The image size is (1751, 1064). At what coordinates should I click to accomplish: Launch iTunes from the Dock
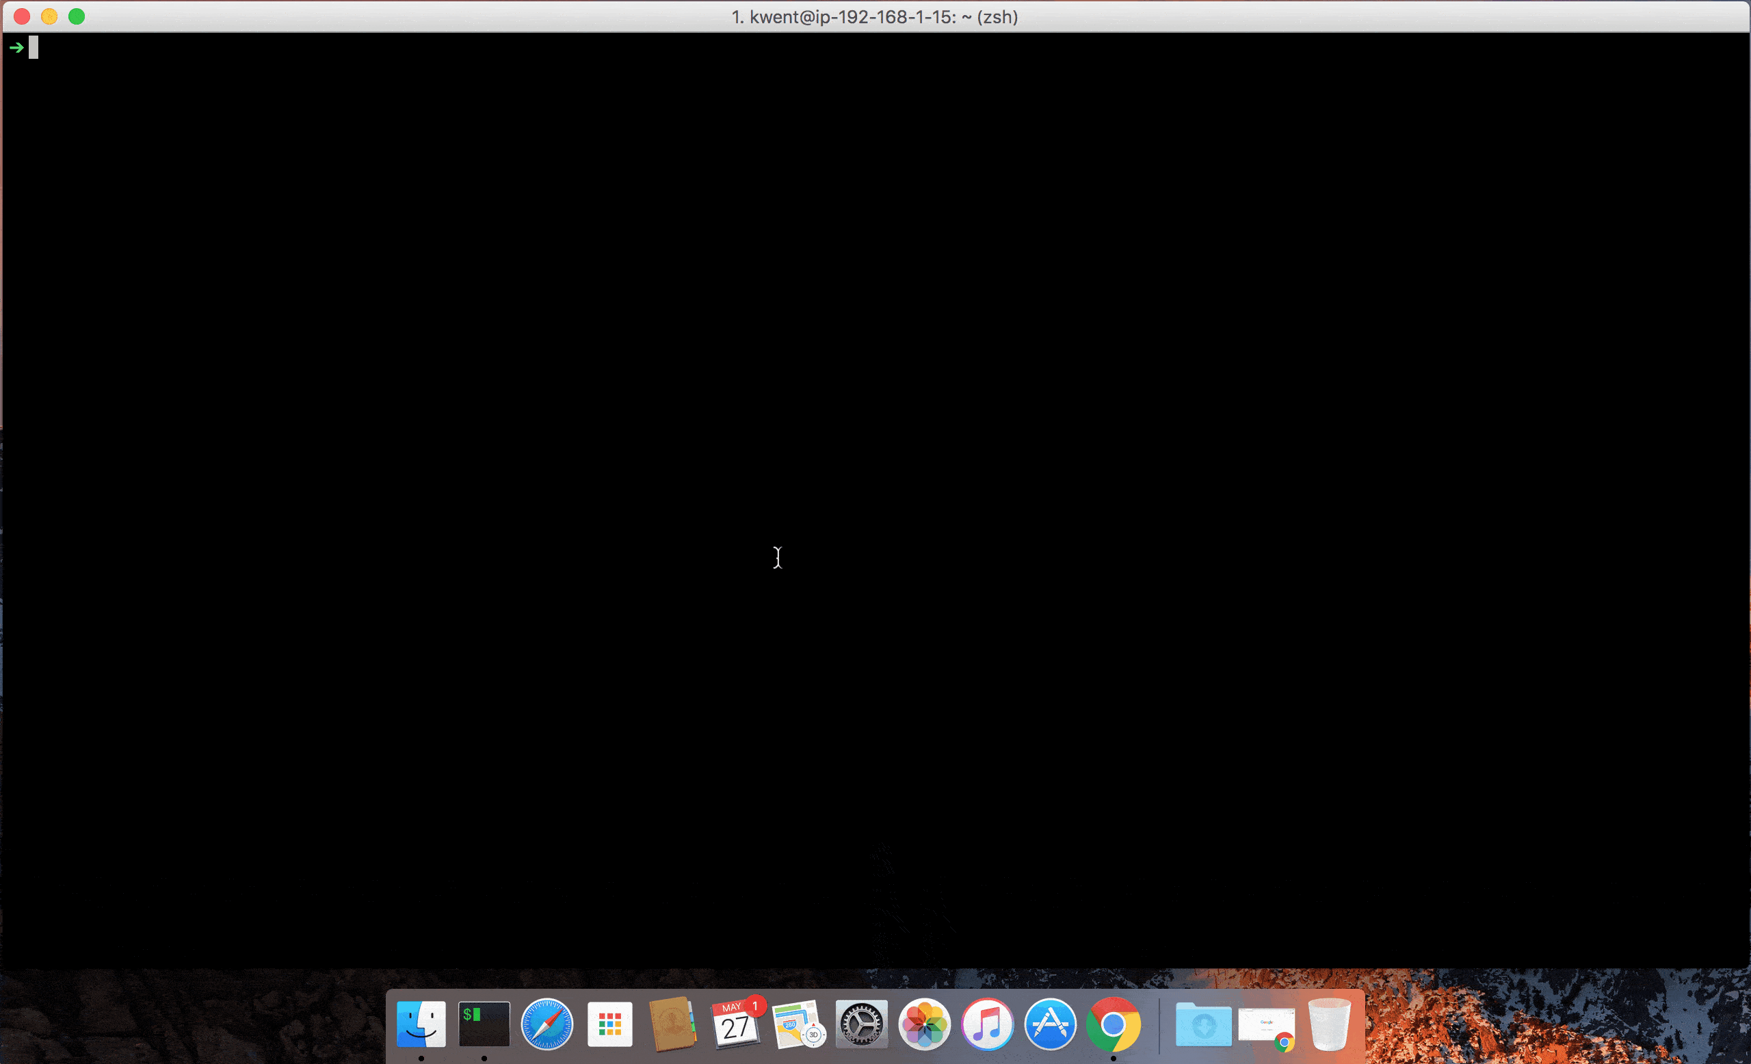pos(988,1024)
